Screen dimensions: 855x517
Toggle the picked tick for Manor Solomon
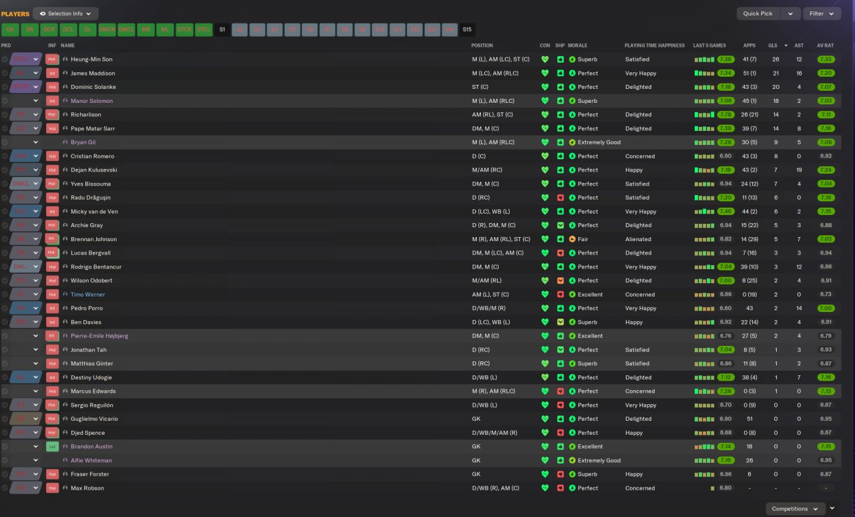[5, 101]
